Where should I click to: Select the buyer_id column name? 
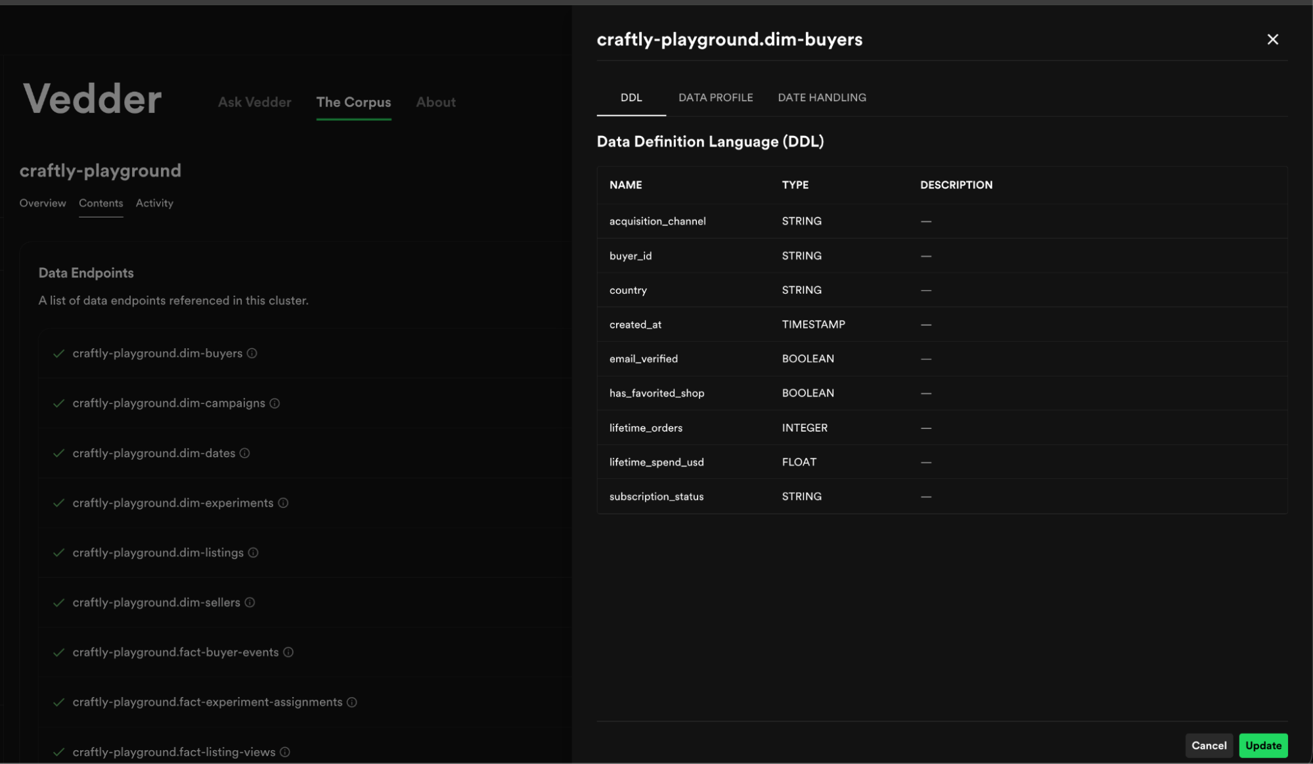click(631, 256)
